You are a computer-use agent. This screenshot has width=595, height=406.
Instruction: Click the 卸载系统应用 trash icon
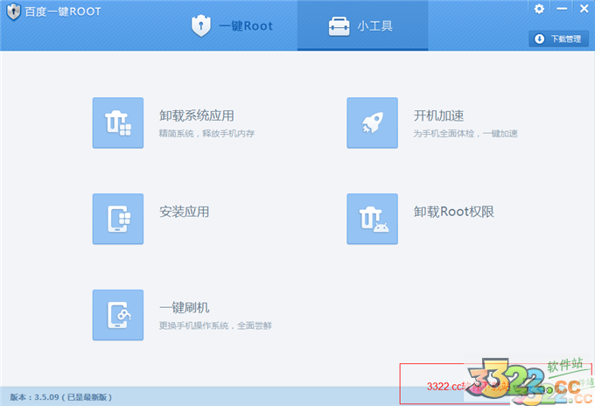click(118, 122)
